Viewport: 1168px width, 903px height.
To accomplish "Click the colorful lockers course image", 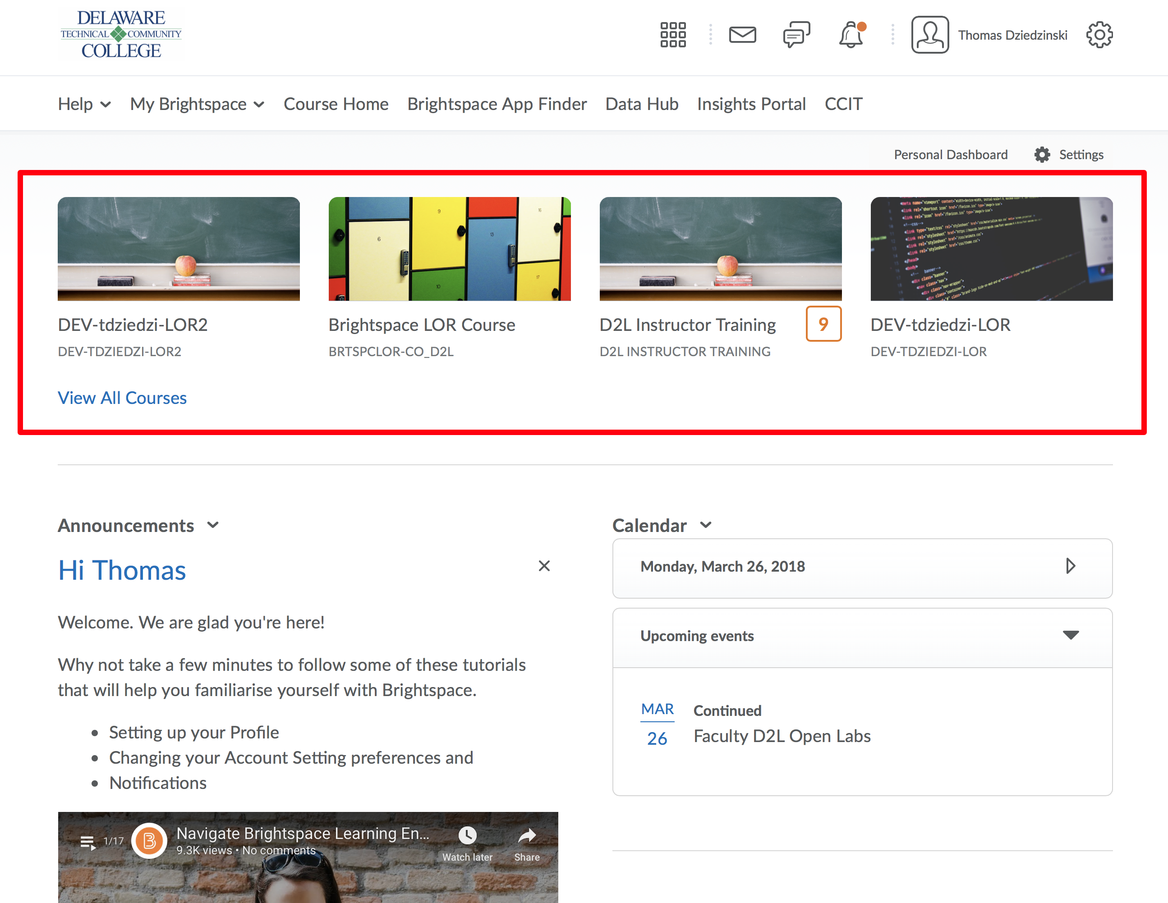I will pyautogui.click(x=450, y=248).
